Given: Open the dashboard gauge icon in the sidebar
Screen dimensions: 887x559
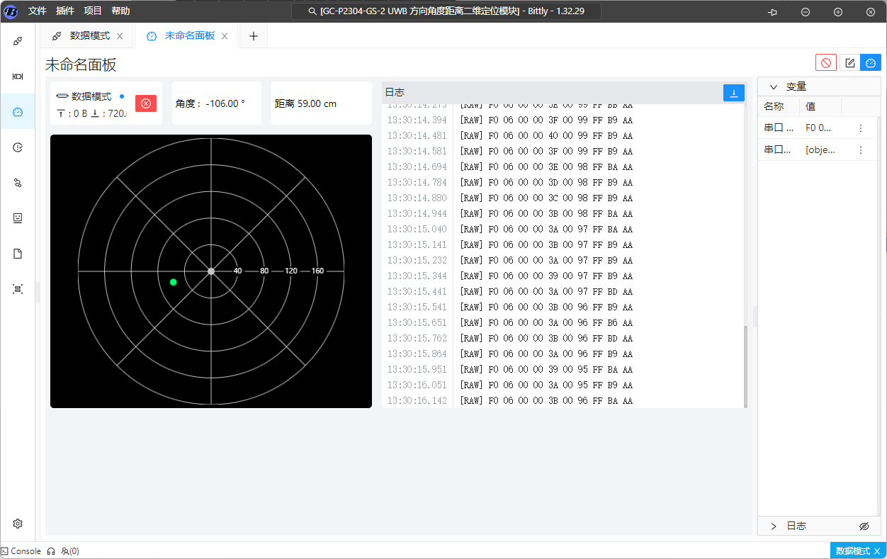Looking at the screenshot, I should (18, 112).
